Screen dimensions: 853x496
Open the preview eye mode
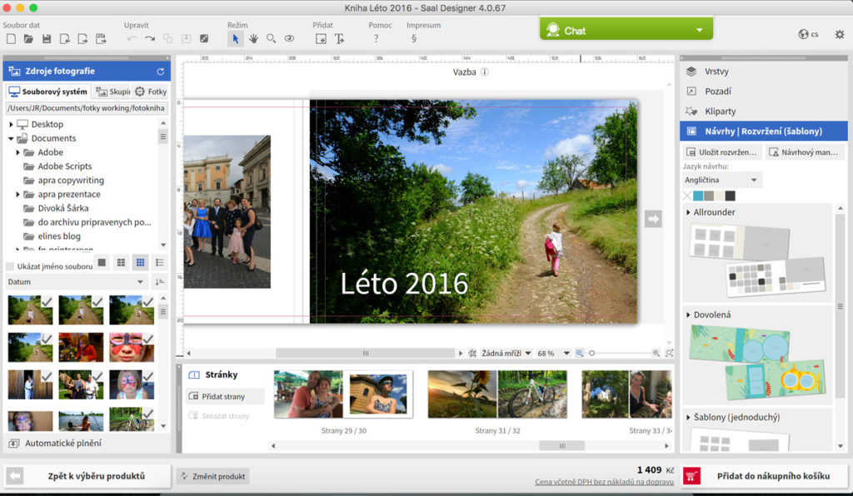(x=289, y=38)
